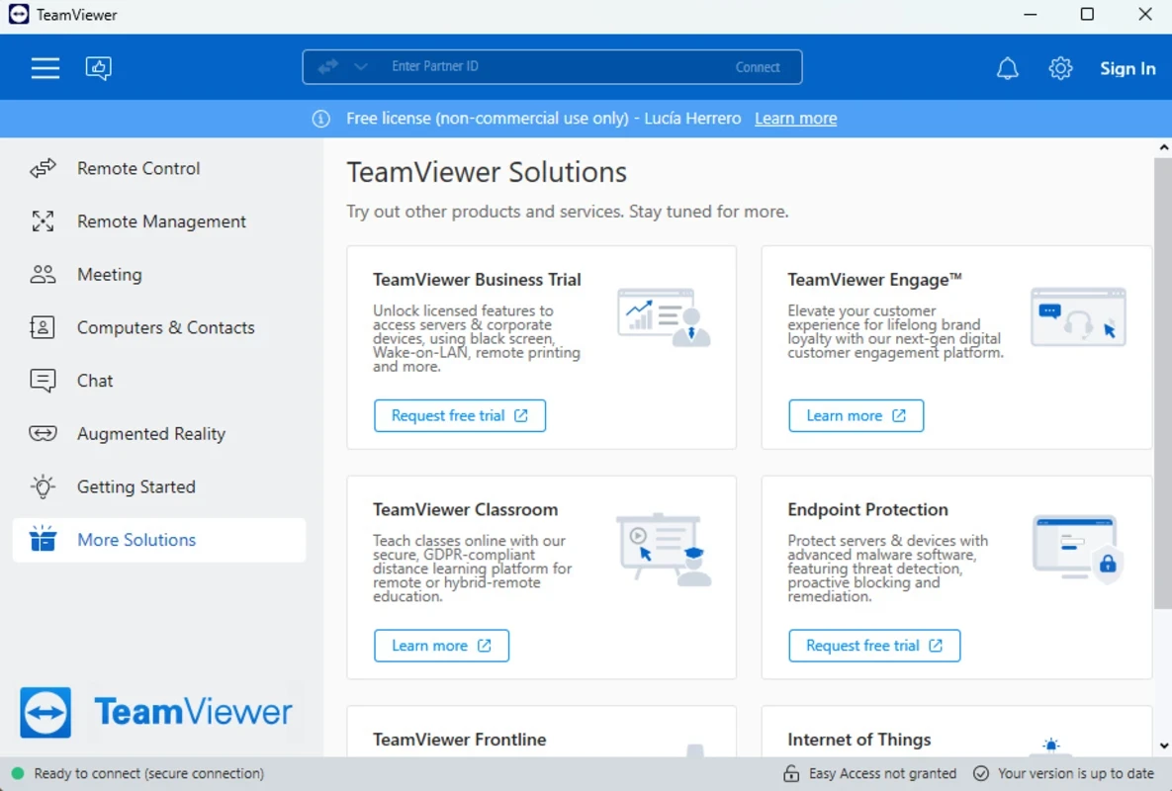Click the feedback thumbs-up icon
This screenshot has width=1172, height=791.
pyautogui.click(x=98, y=68)
